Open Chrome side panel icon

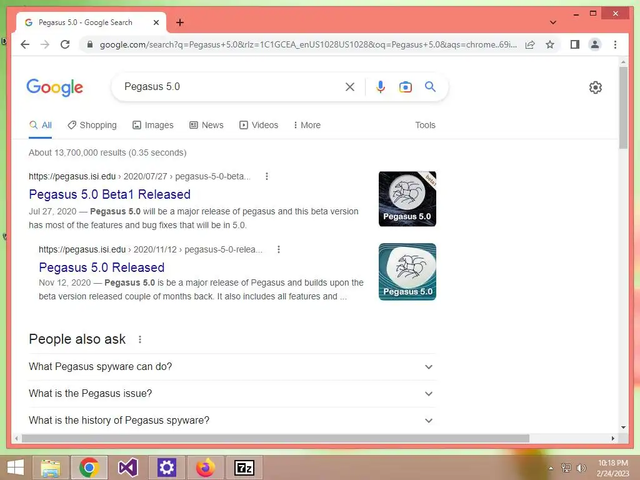[x=575, y=44]
